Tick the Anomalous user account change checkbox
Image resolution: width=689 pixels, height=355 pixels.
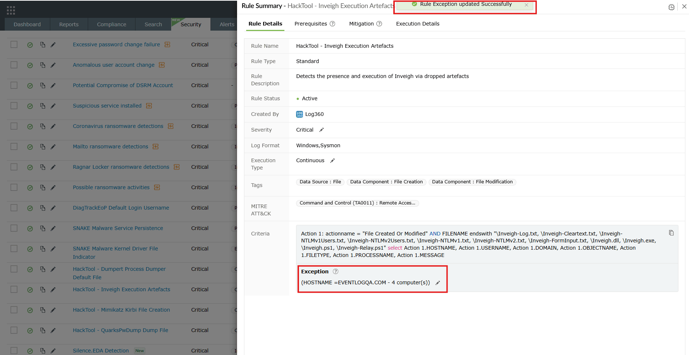click(x=14, y=65)
